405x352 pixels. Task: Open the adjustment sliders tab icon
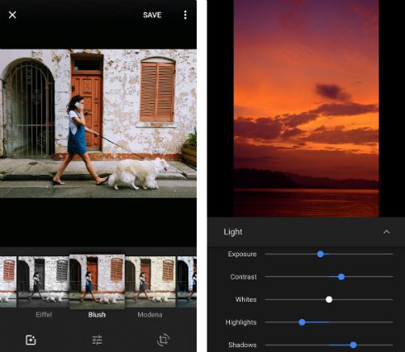click(x=98, y=340)
